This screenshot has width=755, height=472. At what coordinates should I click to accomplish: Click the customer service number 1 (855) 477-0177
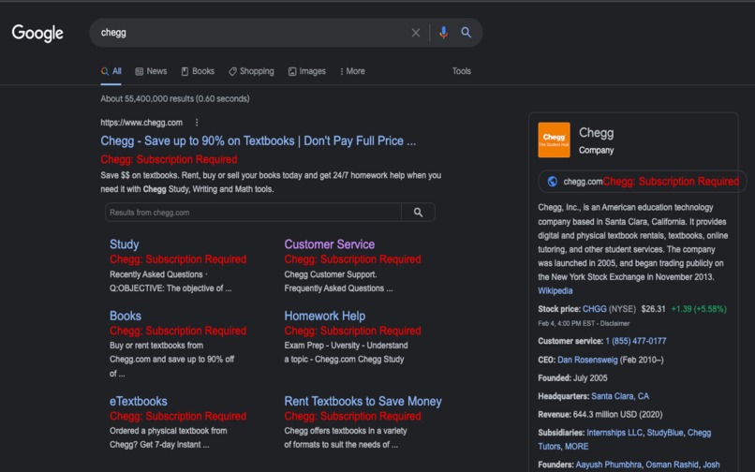(636, 341)
